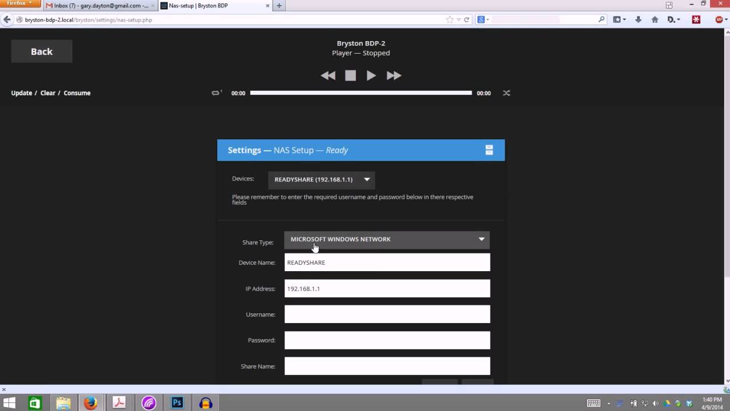
Task: Open the D. extension dropdown
Action: coord(674,19)
